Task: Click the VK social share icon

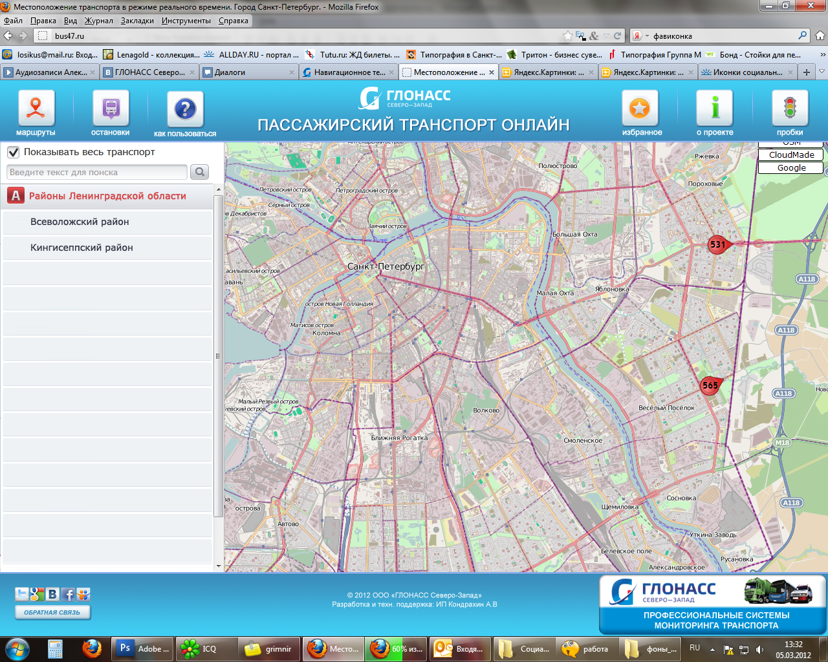Action: 53,594
